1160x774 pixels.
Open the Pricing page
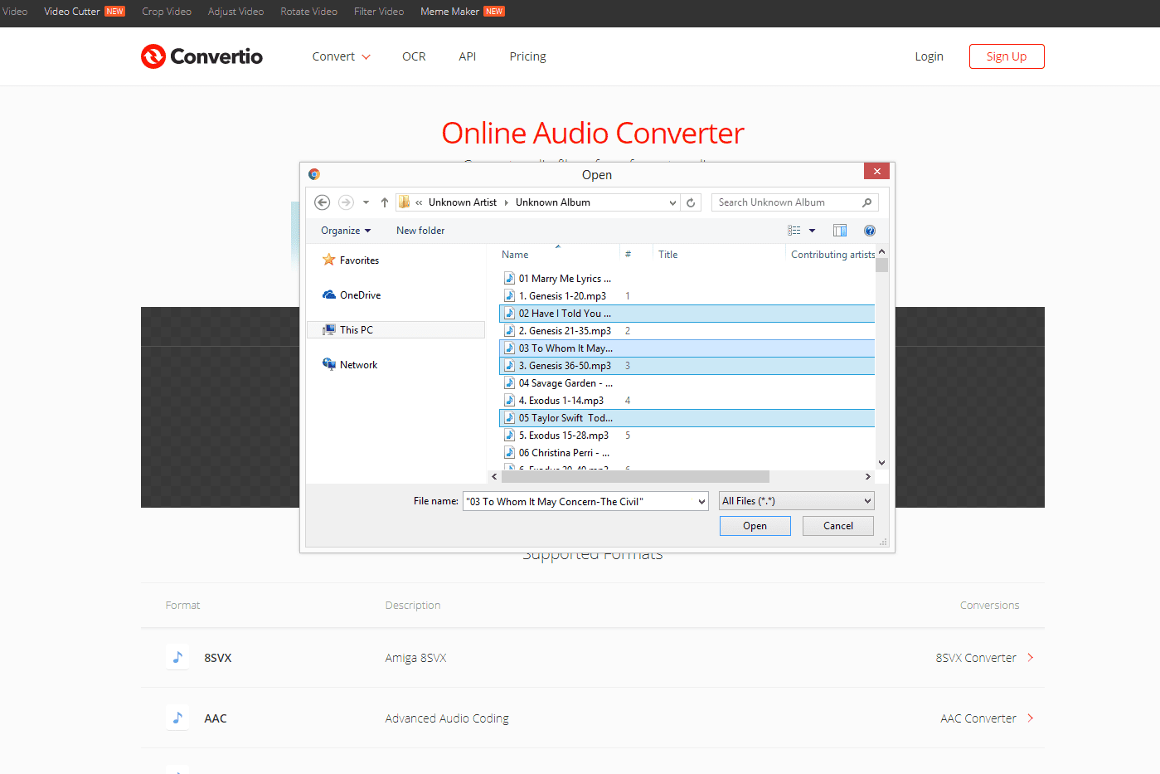coord(527,56)
